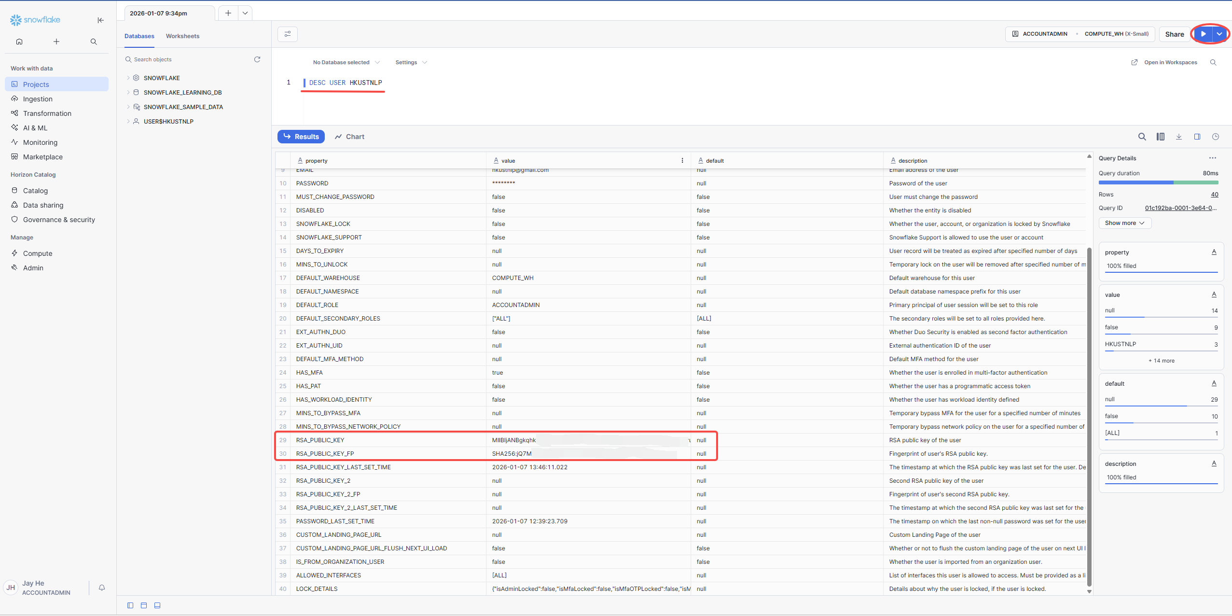Open the run options dropdown arrow
The image size is (1232, 616).
point(1219,34)
